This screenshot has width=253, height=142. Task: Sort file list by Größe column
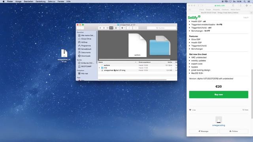coord(170,62)
